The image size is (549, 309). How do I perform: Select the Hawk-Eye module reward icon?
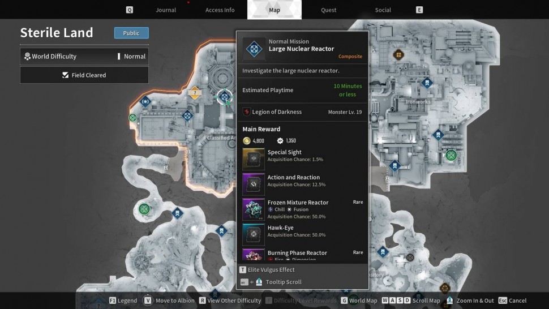[254, 234]
